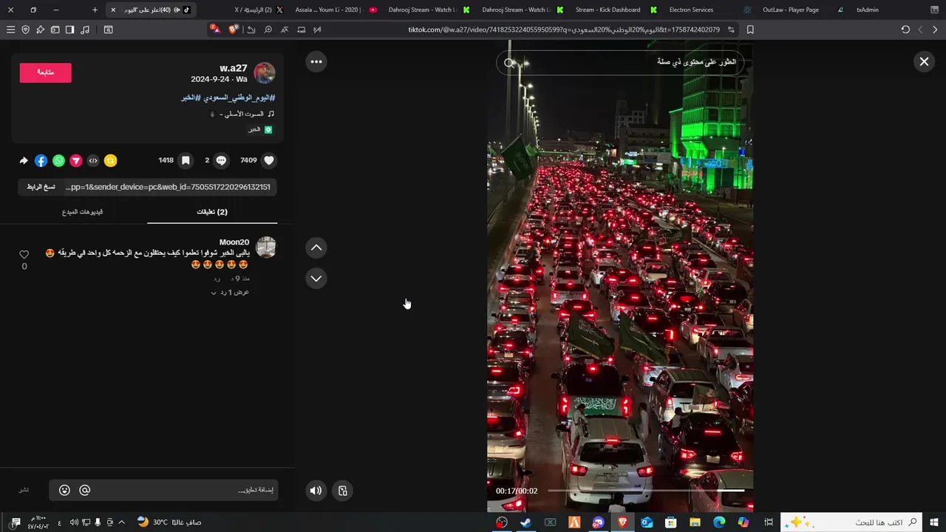This screenshot has height=532, width=946.
Task: Insert a mention with the @ icon
Action: coord(84,490)
